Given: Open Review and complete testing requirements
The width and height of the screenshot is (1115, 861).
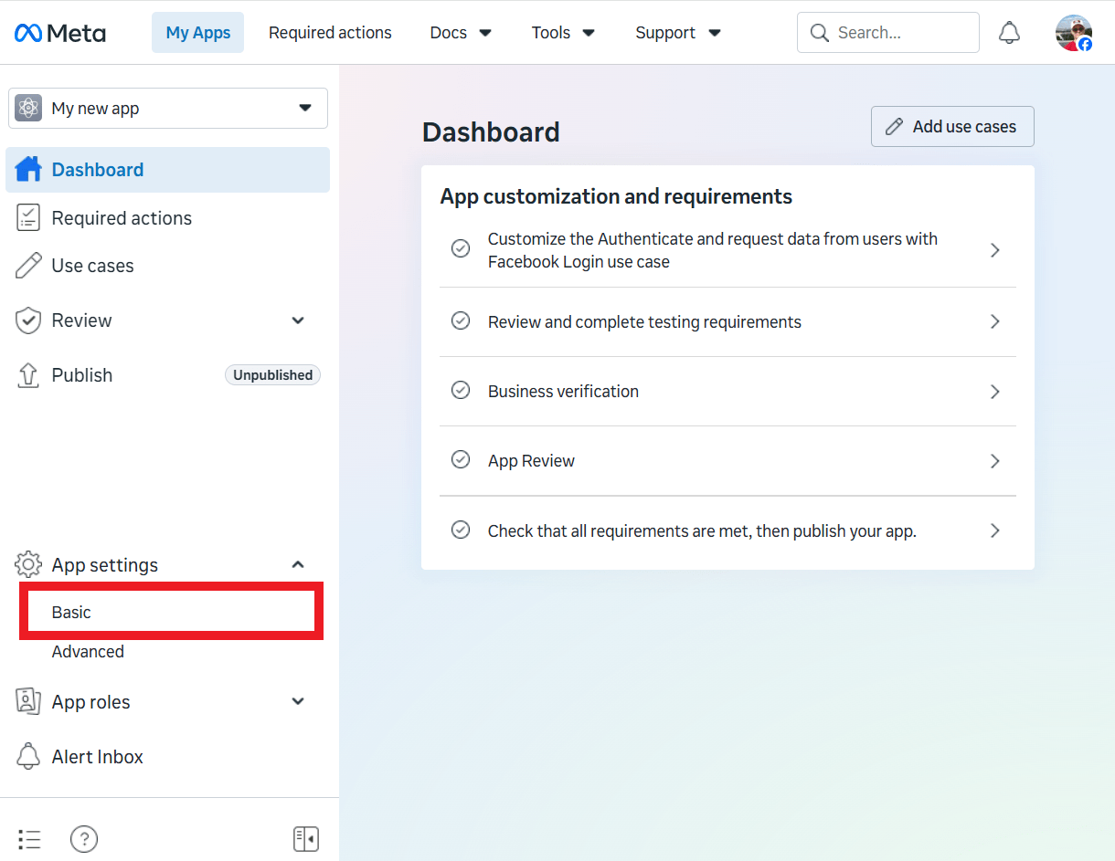Looking at the screenshot, I should point(727,321).
